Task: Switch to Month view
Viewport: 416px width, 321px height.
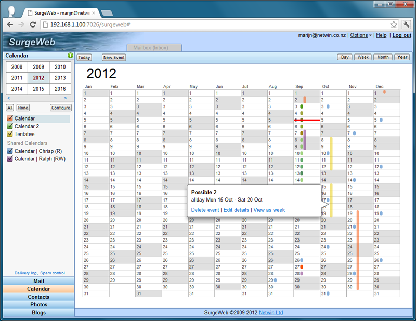Action: tap(383, 57)
